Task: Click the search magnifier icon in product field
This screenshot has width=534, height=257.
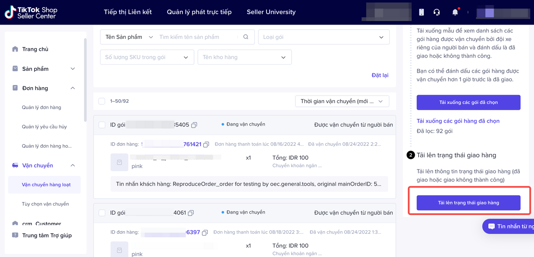Action: (x=246, y=37)
